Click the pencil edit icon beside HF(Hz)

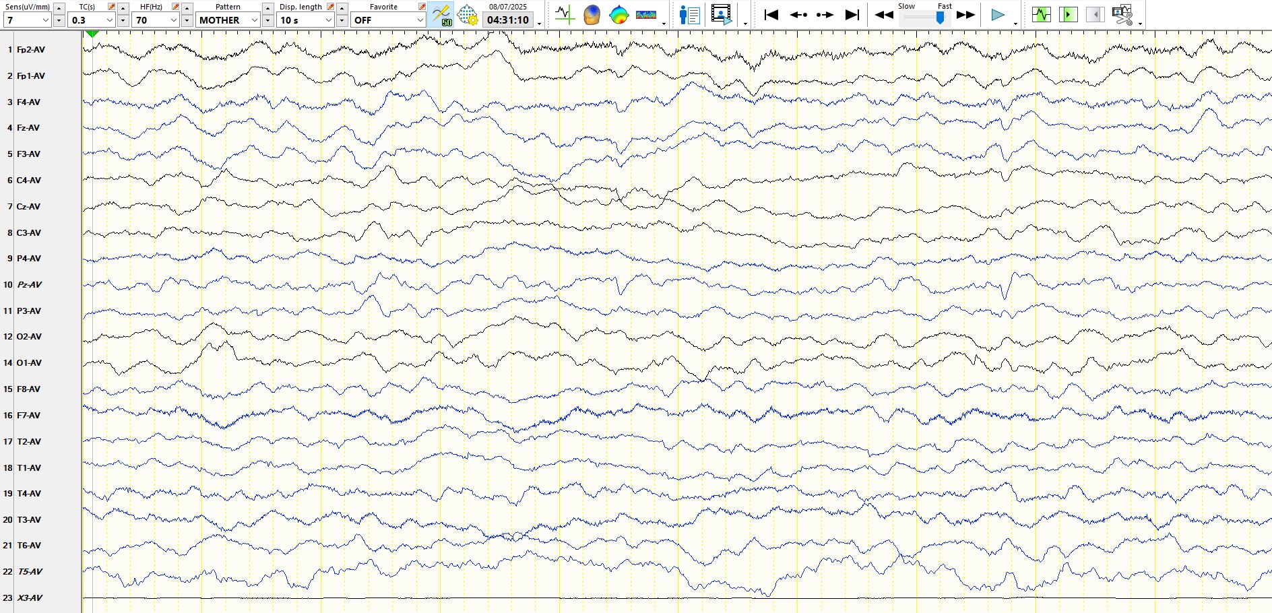[x=175, y=7]
